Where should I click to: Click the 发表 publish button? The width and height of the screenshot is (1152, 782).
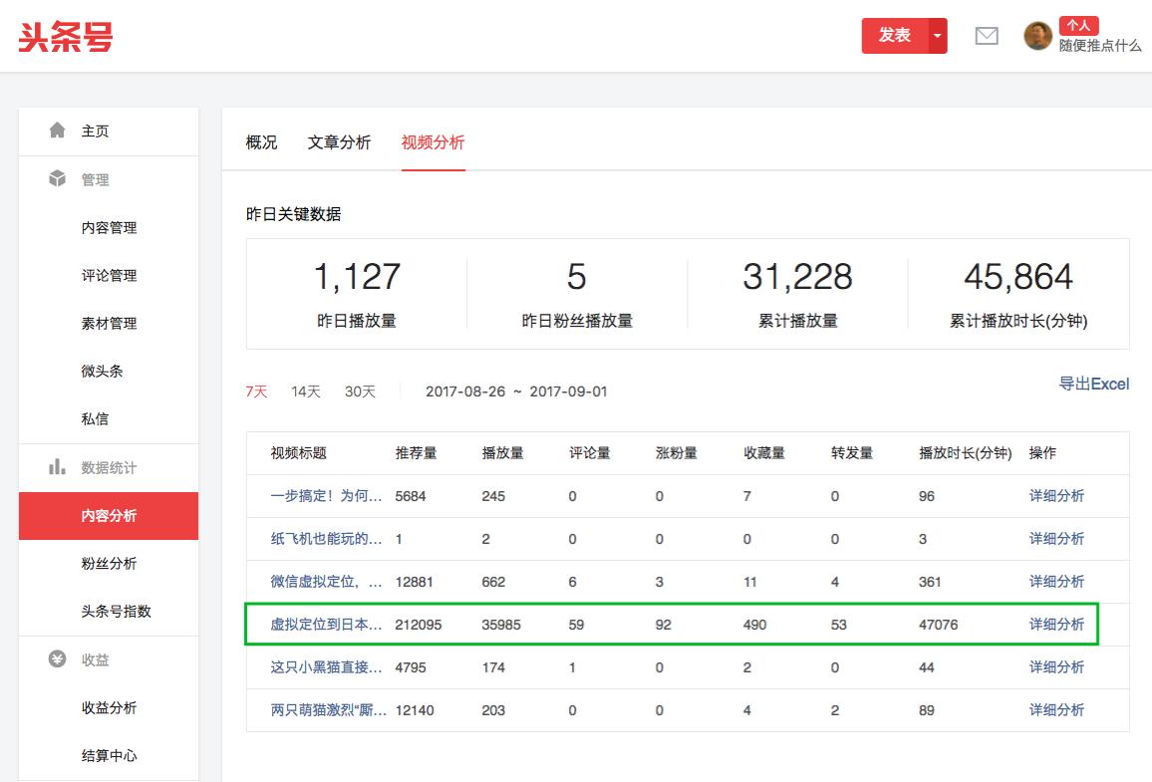[894, 35]
